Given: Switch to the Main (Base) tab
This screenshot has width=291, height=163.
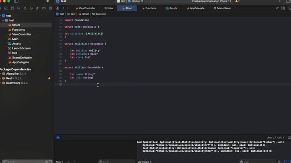Looking at the screenshot, I should tap(222, 8).
